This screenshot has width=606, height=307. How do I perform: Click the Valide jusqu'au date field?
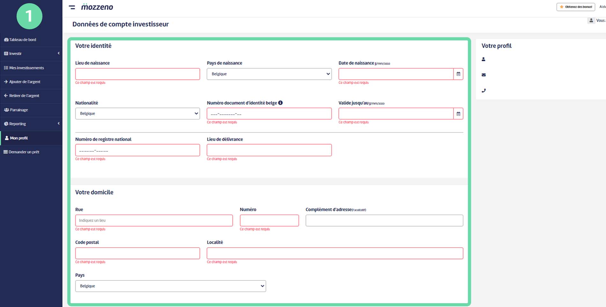[396, 114]
